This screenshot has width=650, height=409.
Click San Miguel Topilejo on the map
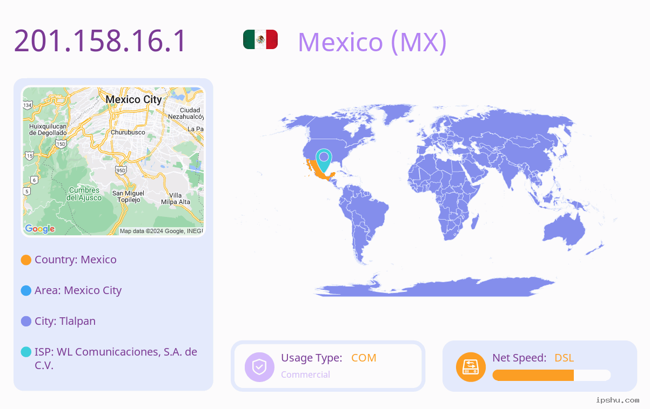[x=129, y=197]
